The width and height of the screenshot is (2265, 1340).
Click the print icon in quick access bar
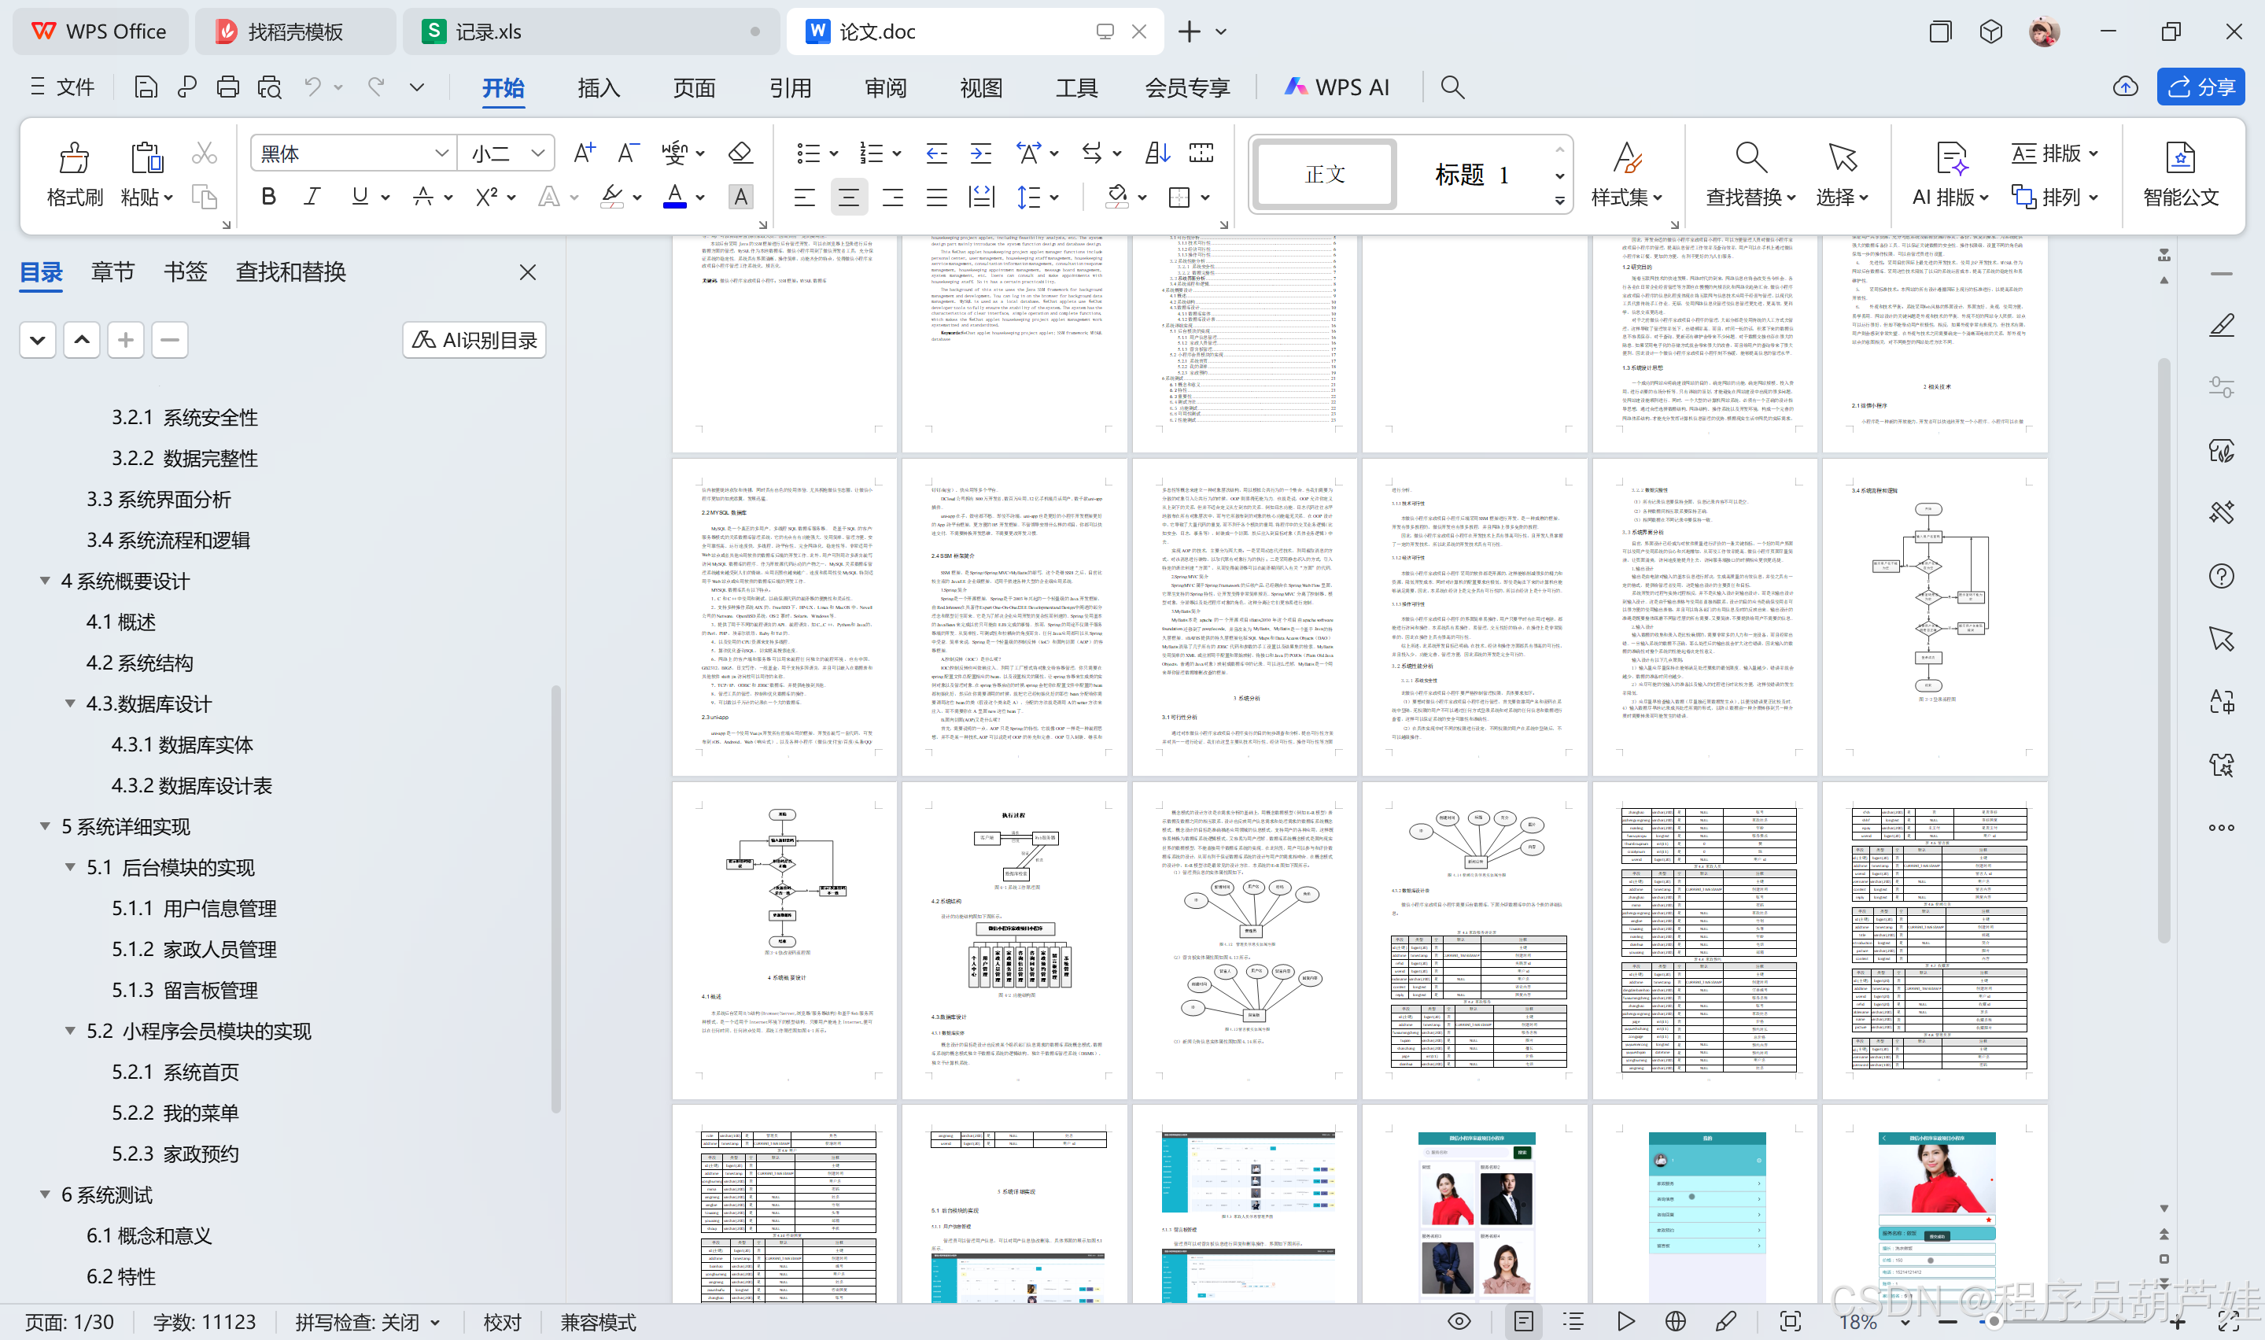(227, 87)
